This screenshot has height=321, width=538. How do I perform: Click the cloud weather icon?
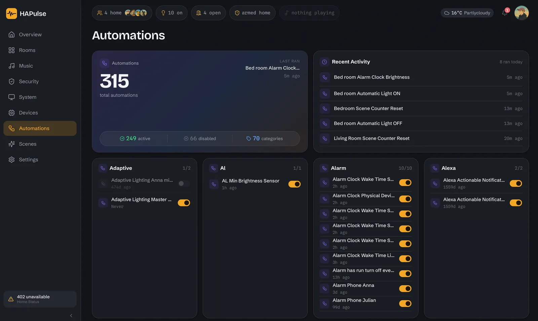[447, 13]
